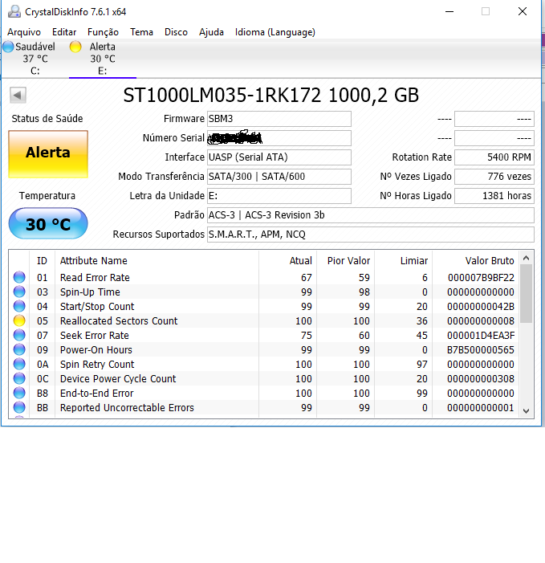Open the Função menu
This screenshot has height=563, width=545.
(x=103, y=32)
